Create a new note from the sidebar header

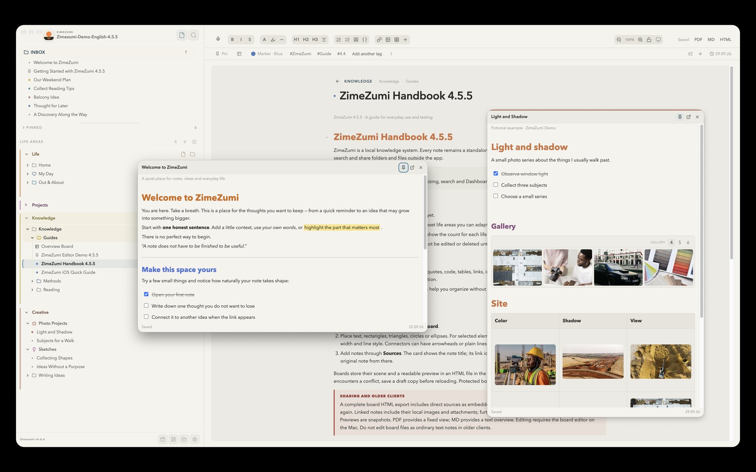point(182,35)
